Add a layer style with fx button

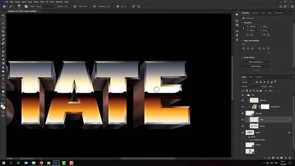(269, 158)
